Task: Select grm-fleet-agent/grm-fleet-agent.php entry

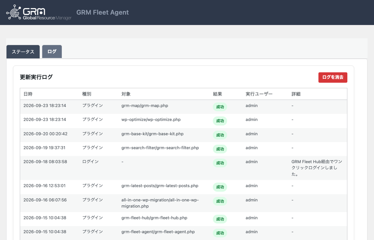Action: pyautogui.click(x=158, y=232)
